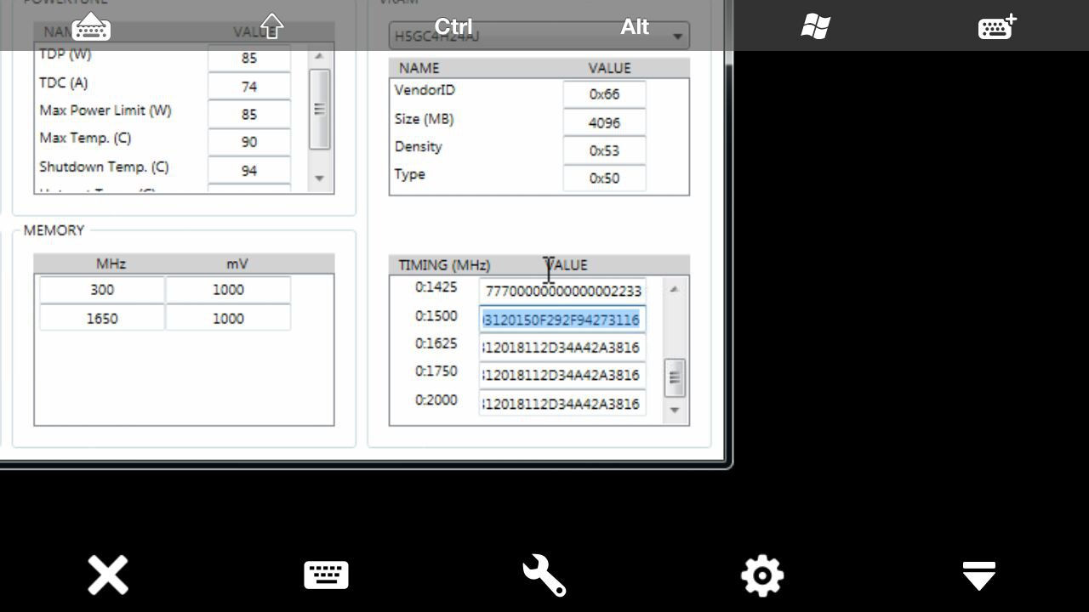The image size is (1089, 612).
Task: Click the Powertune list scroll up arrow
Action: click(x=319, y=56)
